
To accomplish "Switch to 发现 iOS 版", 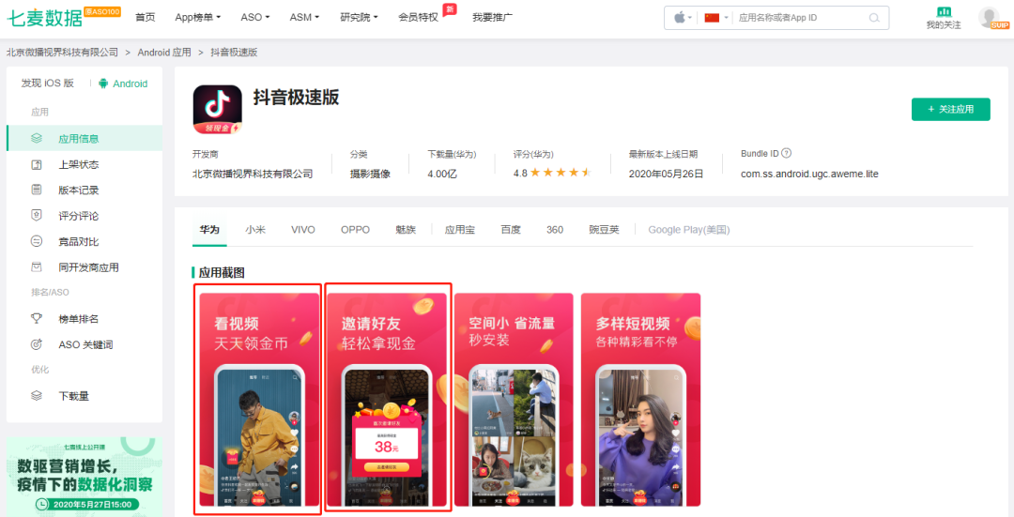I will tap(47, 84).
